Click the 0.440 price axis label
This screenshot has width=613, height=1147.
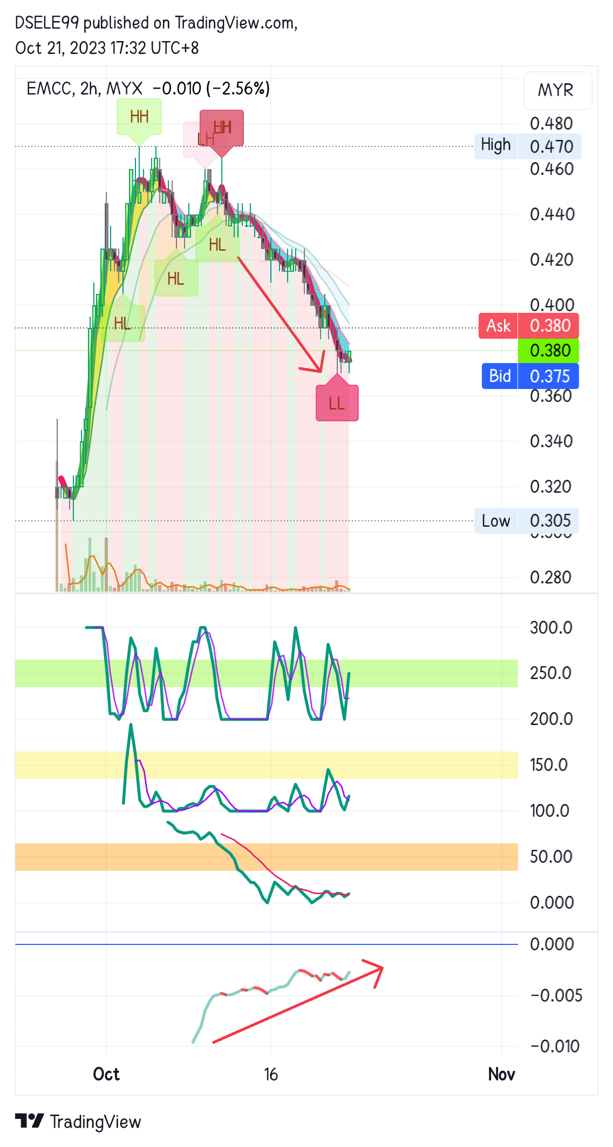pos(552,214)
